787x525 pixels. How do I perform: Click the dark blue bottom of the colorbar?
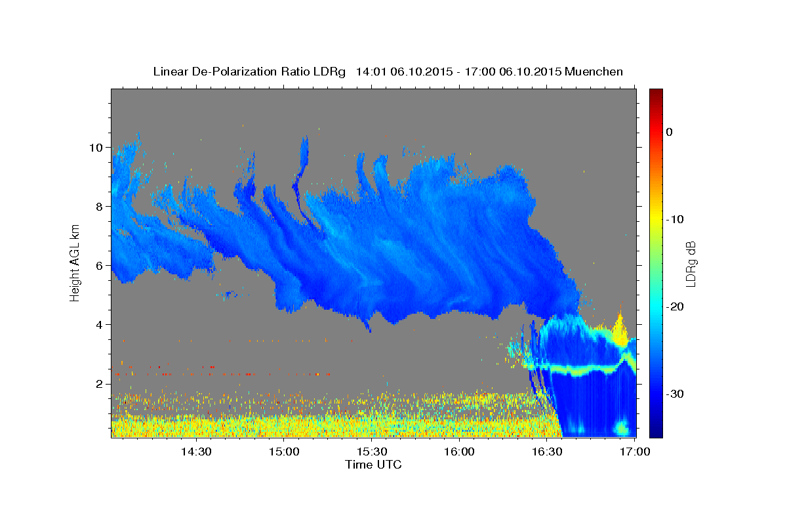click(656, 431)
